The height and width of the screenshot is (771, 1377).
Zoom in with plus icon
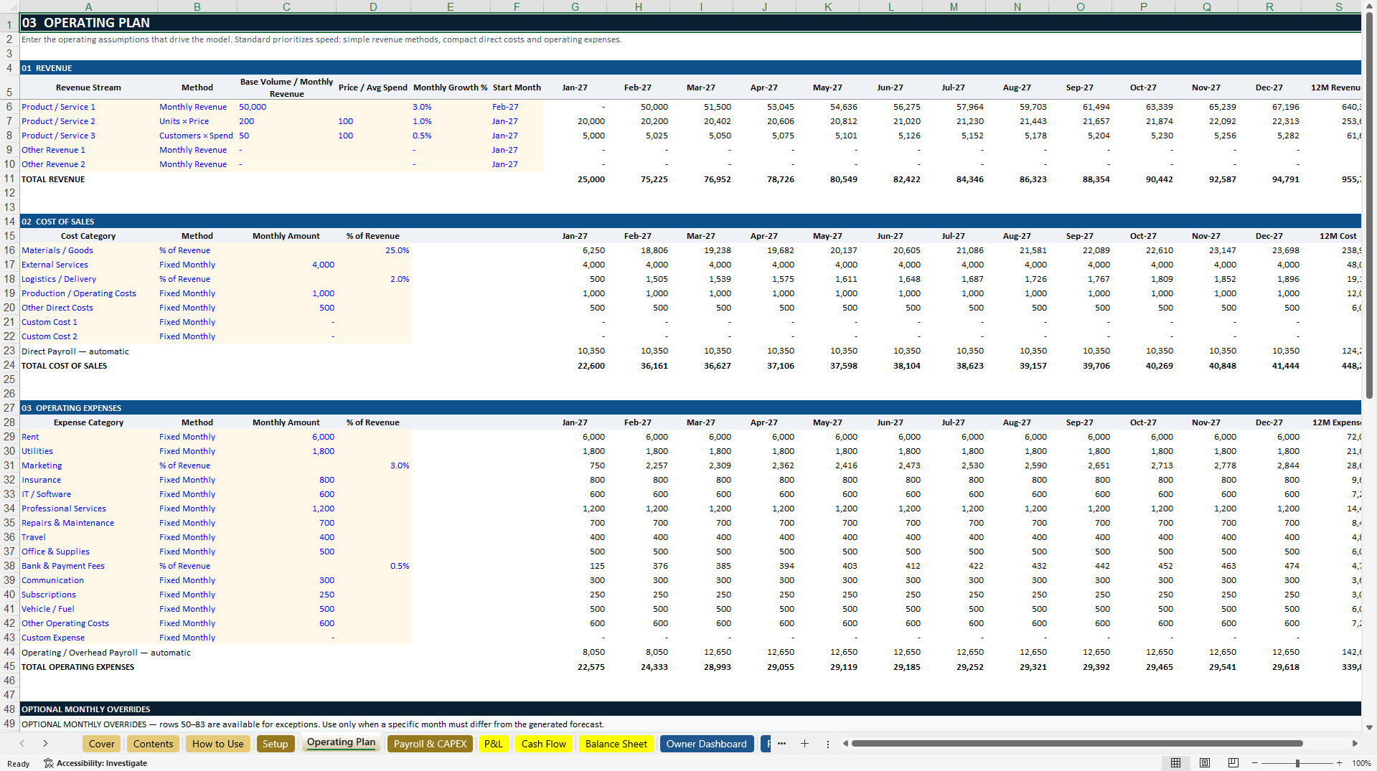pos(1339,763)
